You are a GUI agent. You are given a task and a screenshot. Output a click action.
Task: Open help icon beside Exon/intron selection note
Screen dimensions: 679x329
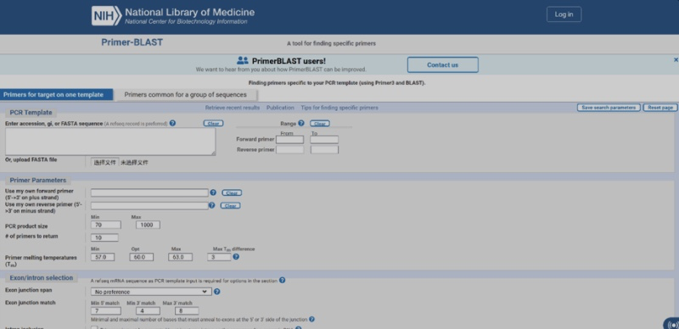click(x=283, y=280)
